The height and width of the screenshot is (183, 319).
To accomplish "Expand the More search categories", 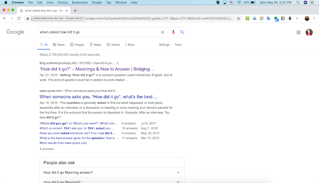I will tap(130, 44).
